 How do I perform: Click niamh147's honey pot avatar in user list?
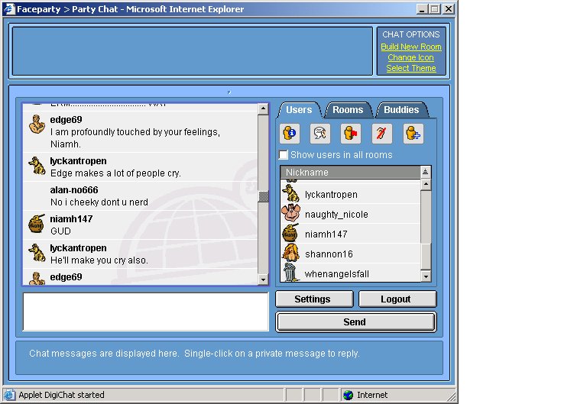coord(290,233)
